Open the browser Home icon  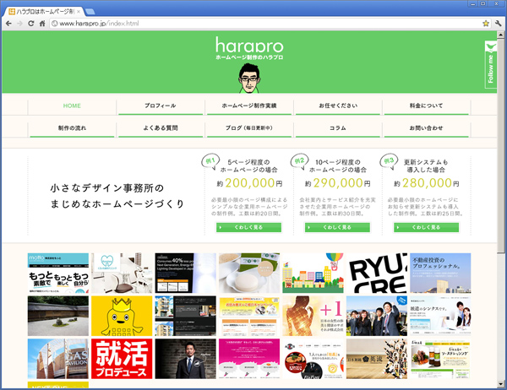[42, 24]
